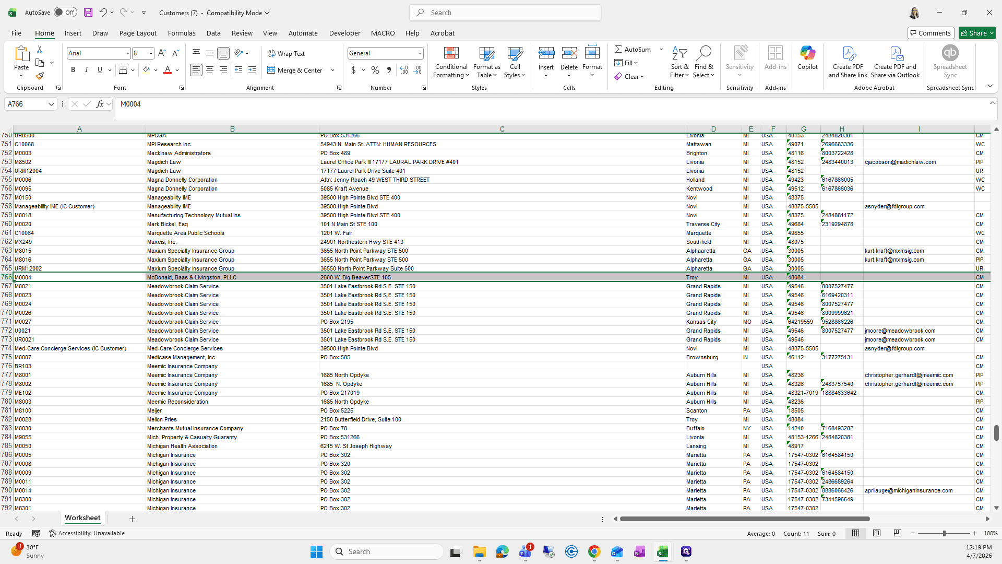Expand the Name Box dropdown
The image size is (1002, 564).
(51, 104)
